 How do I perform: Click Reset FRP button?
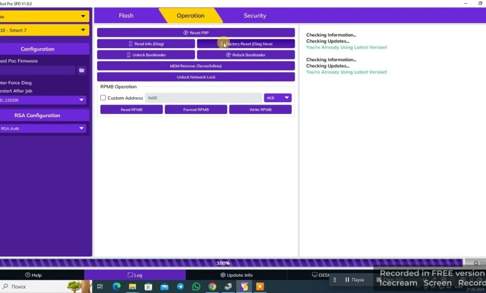click(x=196, y=32)
